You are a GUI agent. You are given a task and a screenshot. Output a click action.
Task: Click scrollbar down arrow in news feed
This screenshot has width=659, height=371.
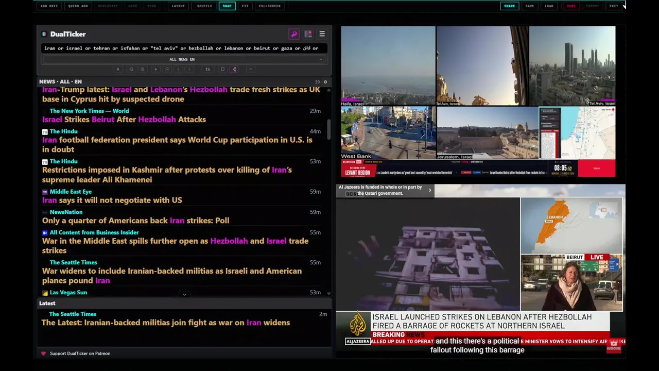pos(328,294)
